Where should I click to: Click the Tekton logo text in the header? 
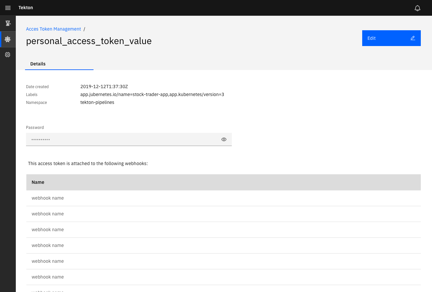[26, 8]
